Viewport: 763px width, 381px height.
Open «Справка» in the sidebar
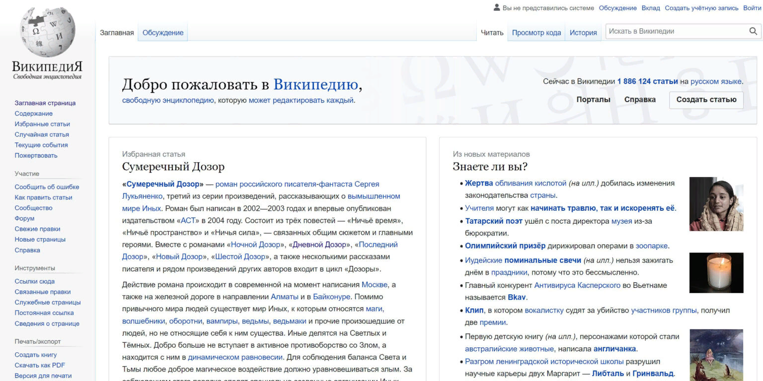[x=27, y=250]
